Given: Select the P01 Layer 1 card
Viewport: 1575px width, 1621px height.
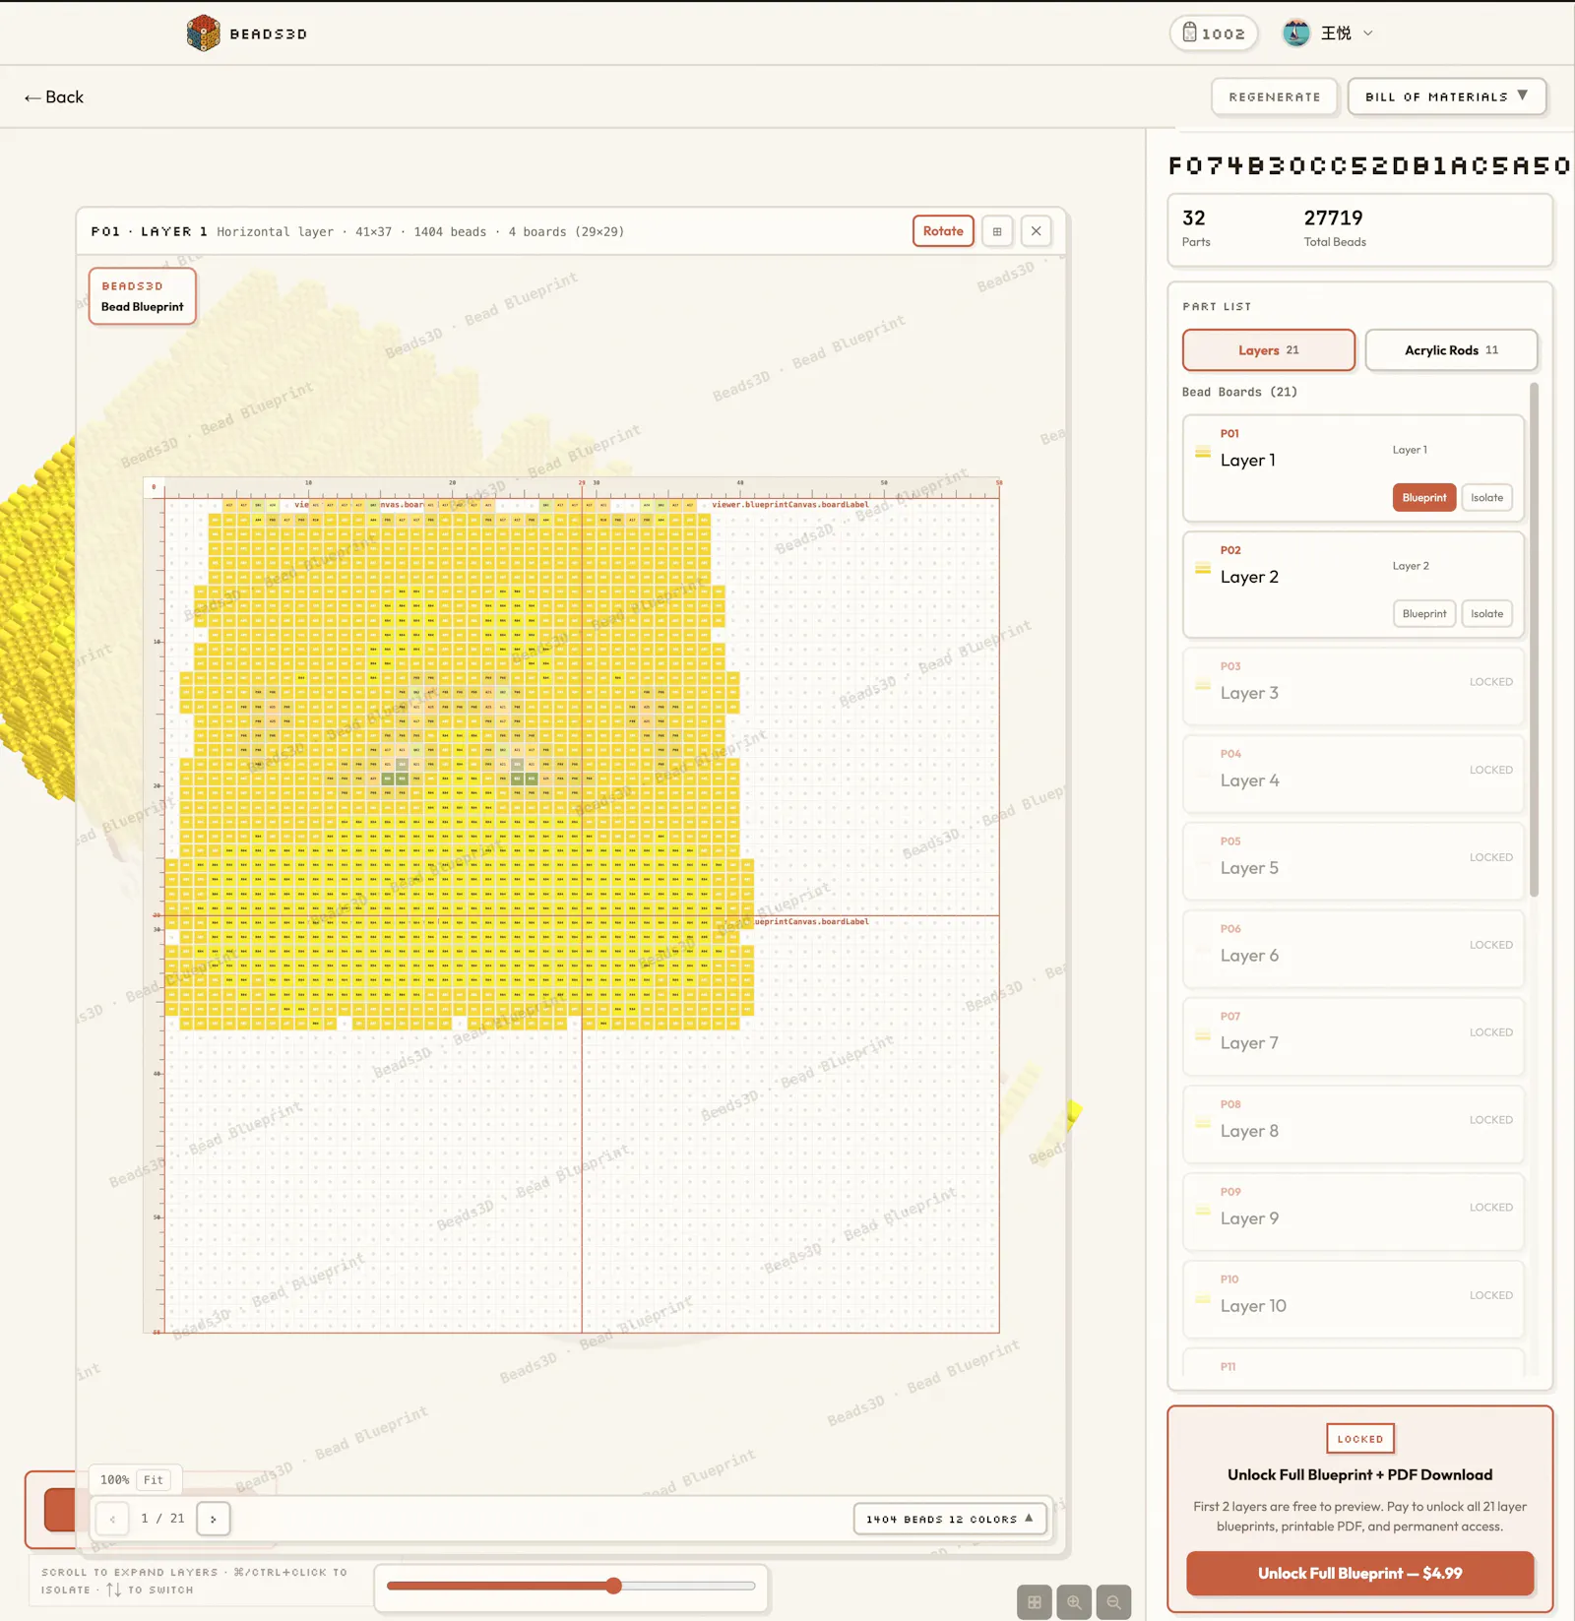Looking at the screenshot, I should point(1354,468).
